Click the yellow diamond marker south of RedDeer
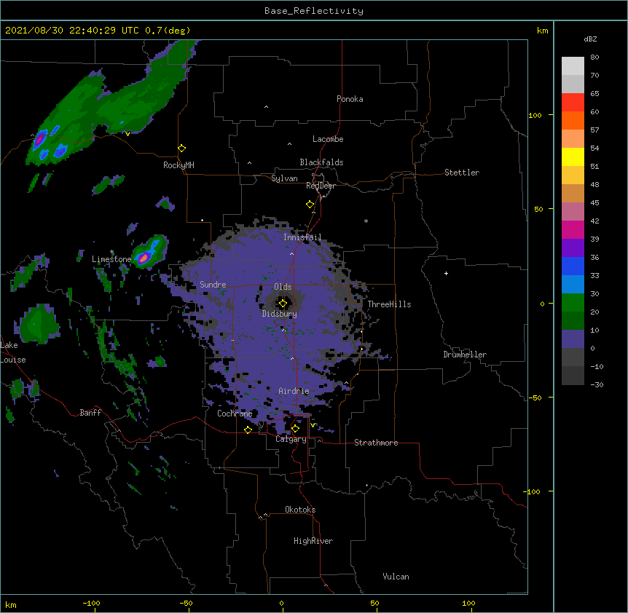628x613 pixels. tap(310, 205)
